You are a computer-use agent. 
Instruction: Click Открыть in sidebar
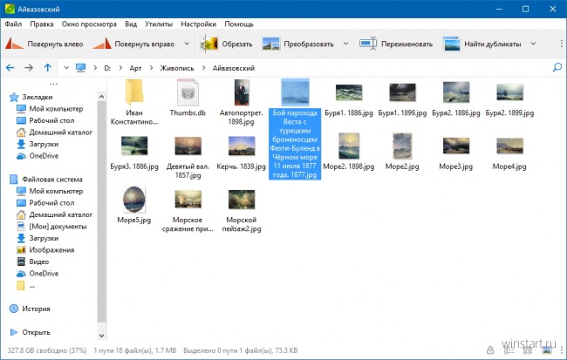click(x=30, y=332)
